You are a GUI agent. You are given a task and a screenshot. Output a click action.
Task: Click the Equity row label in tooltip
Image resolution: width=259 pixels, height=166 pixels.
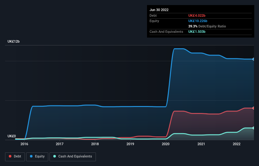[x=154, y=21]
